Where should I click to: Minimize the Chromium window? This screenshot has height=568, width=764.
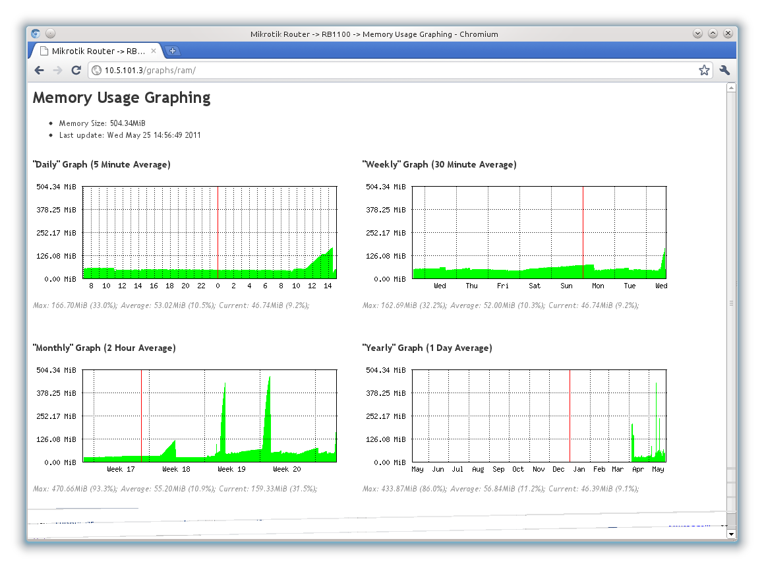(698, 34)
